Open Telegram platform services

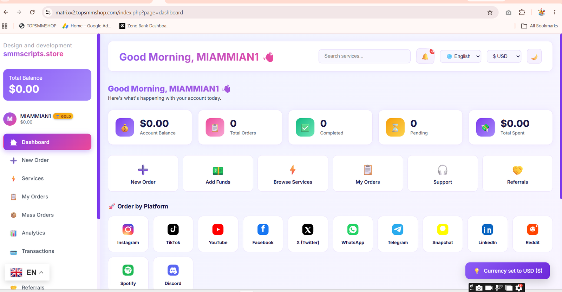coord(398,234)
